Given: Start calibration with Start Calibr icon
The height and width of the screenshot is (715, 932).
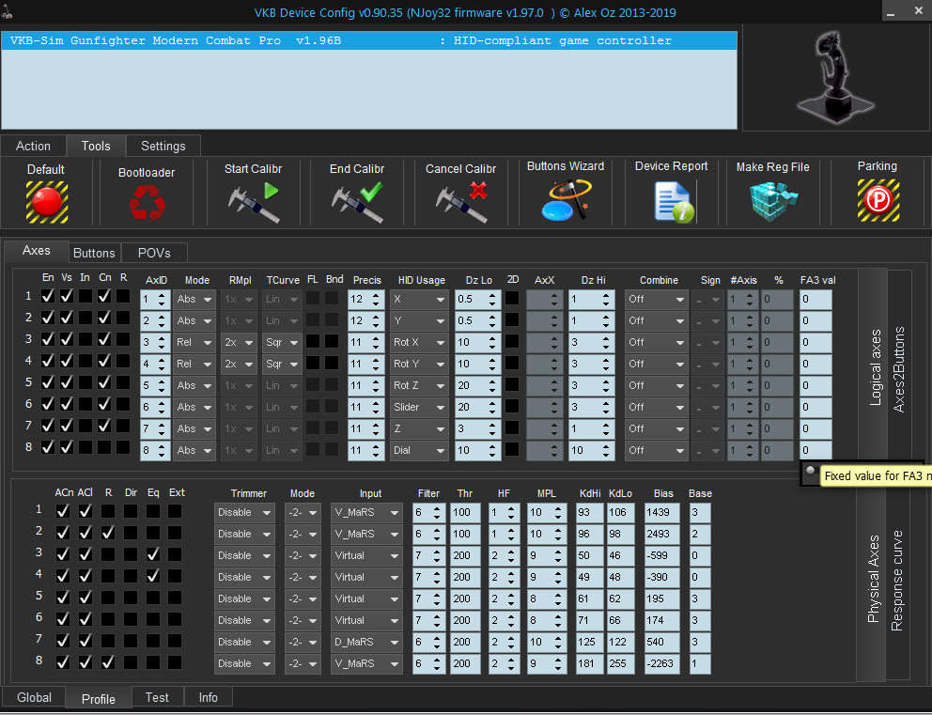Looking at the screenshot, I should click(x=254, y=201).
